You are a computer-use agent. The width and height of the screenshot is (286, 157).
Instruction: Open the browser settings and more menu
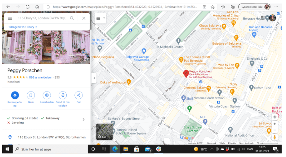click(x=276, y=7)
